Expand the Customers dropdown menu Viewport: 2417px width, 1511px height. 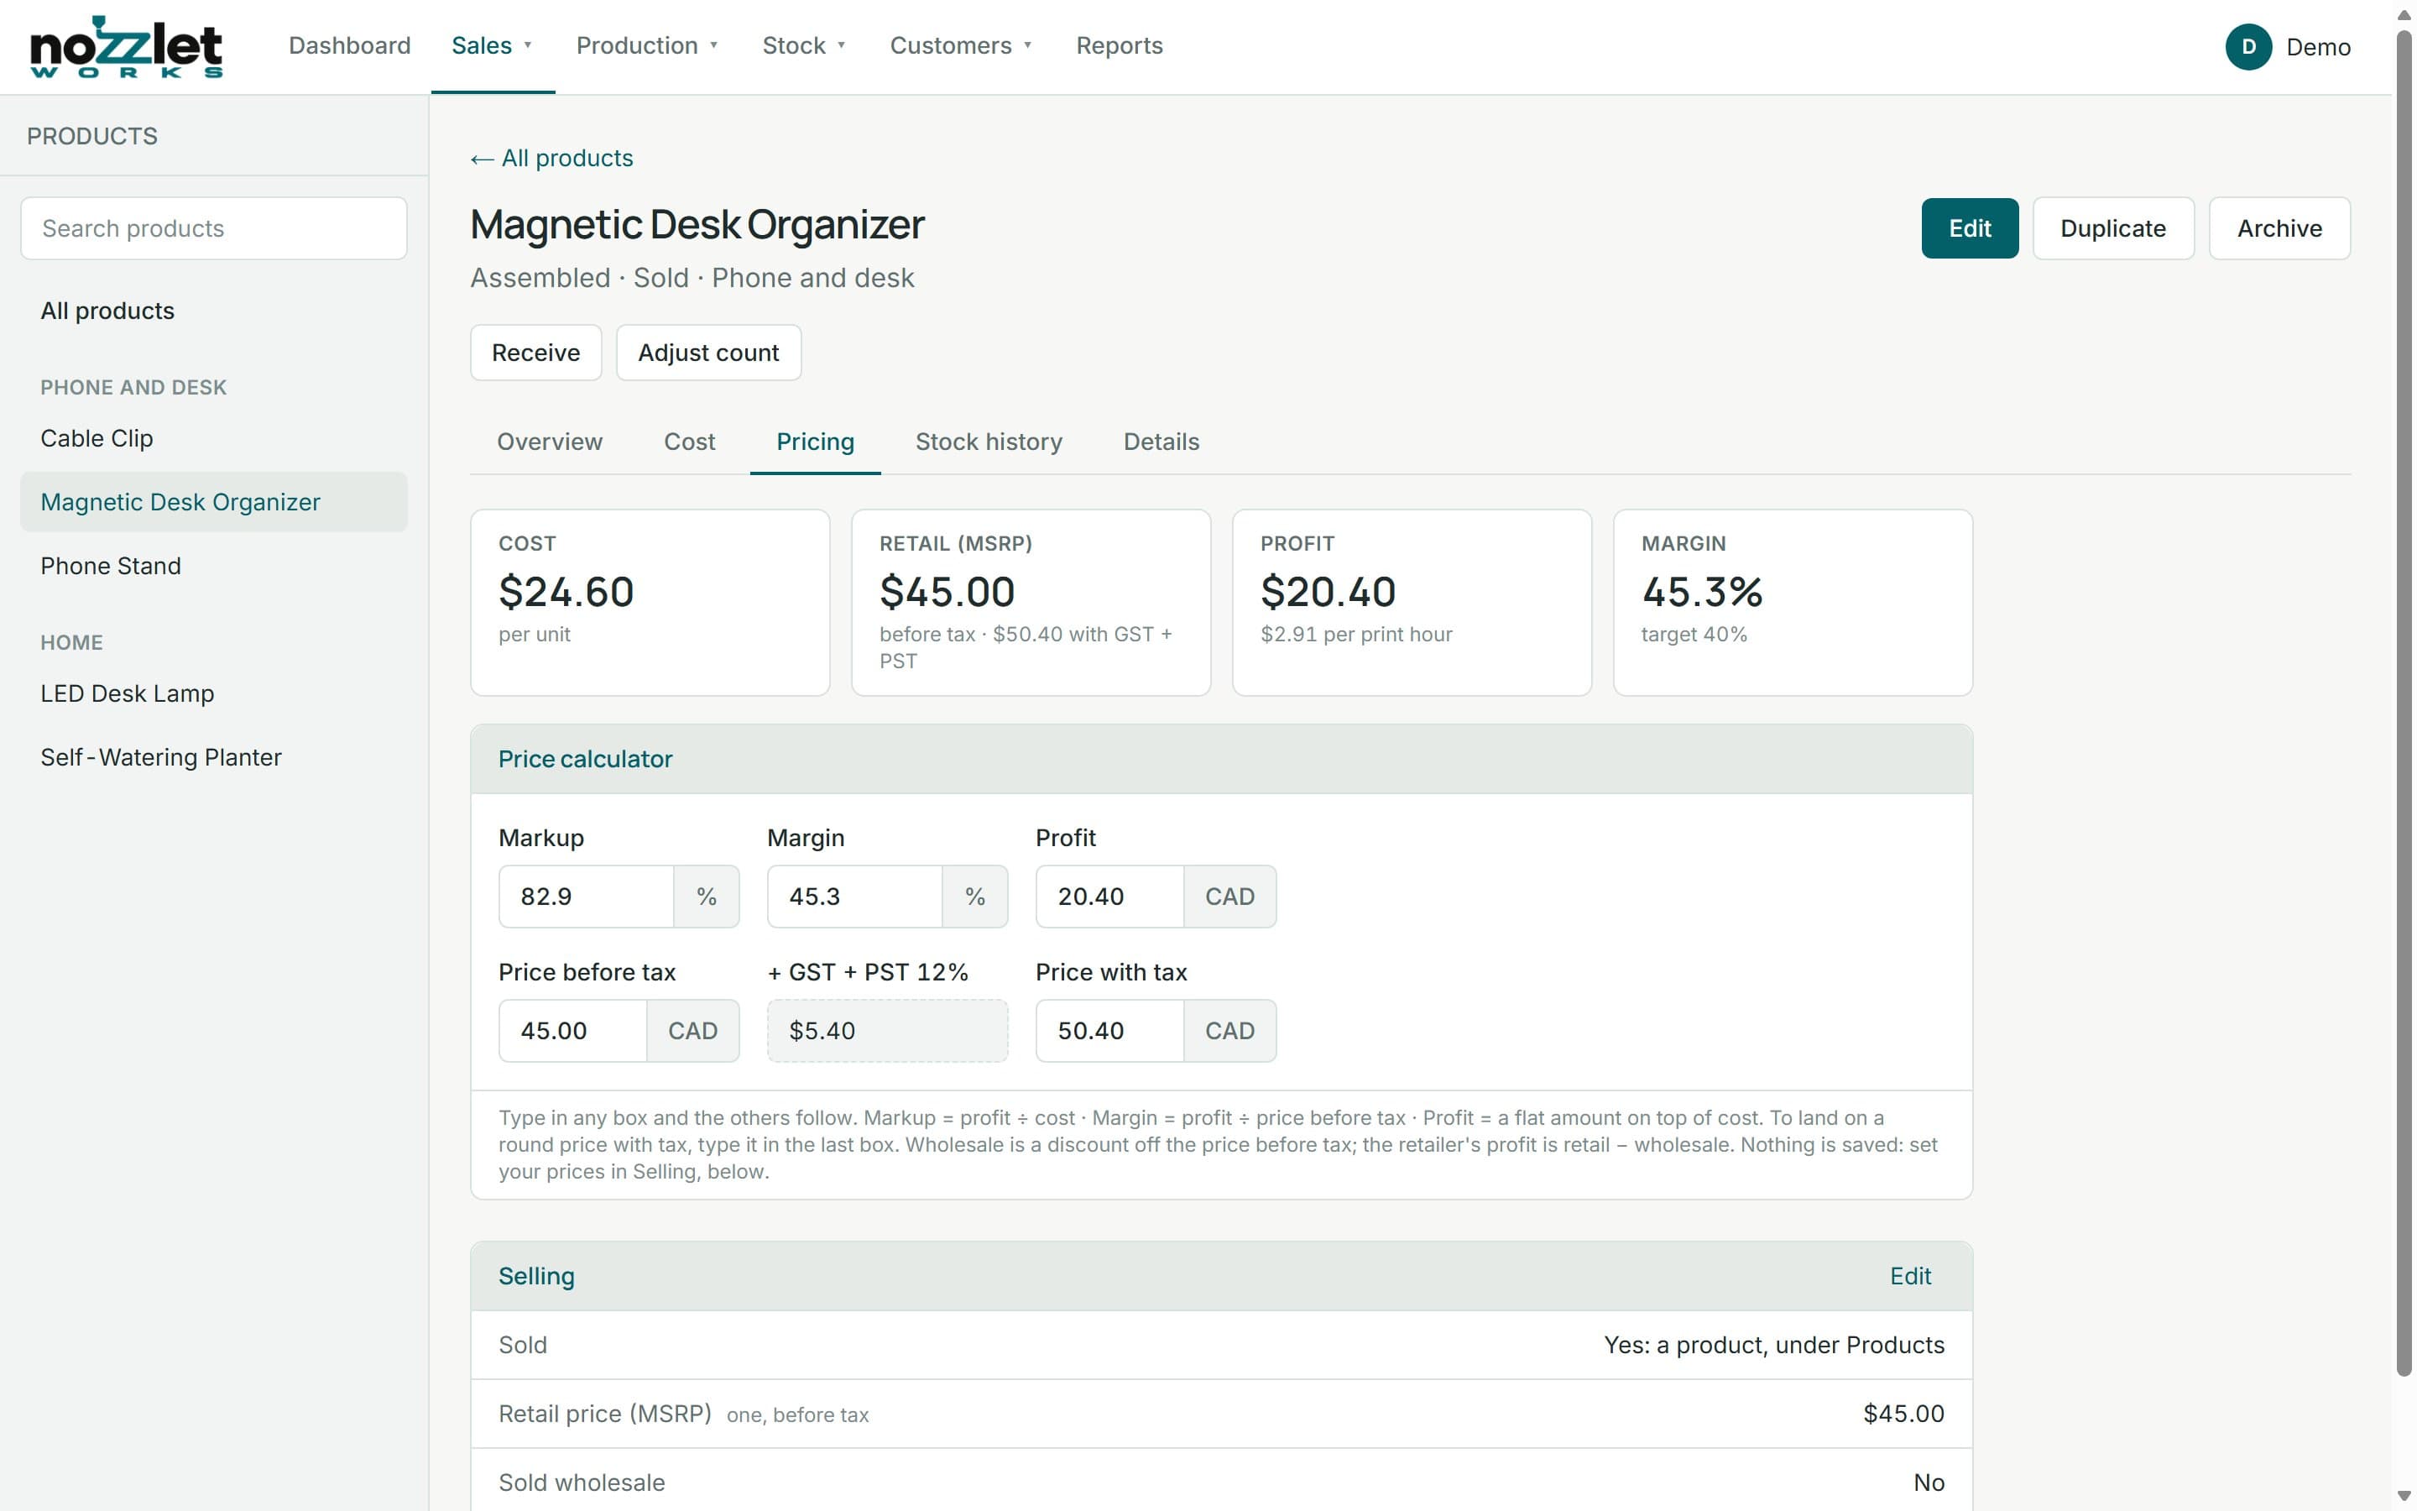point(961,46)
